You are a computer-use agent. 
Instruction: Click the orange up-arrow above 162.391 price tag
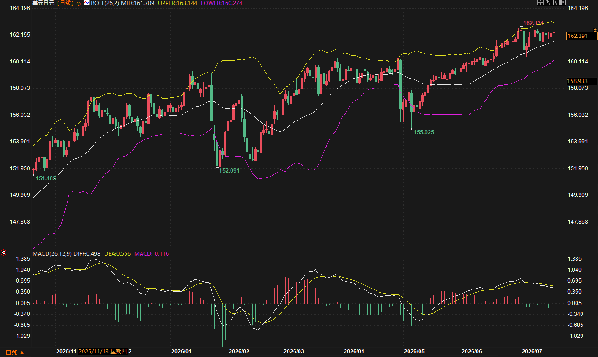(595, 30)
